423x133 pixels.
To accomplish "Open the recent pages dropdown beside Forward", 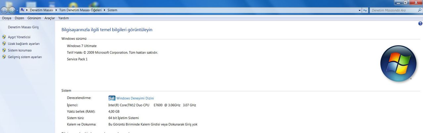I will 18,10.
